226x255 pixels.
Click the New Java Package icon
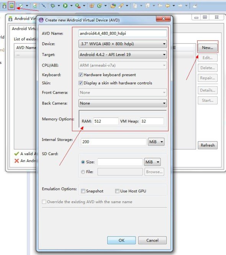[92, 6]
